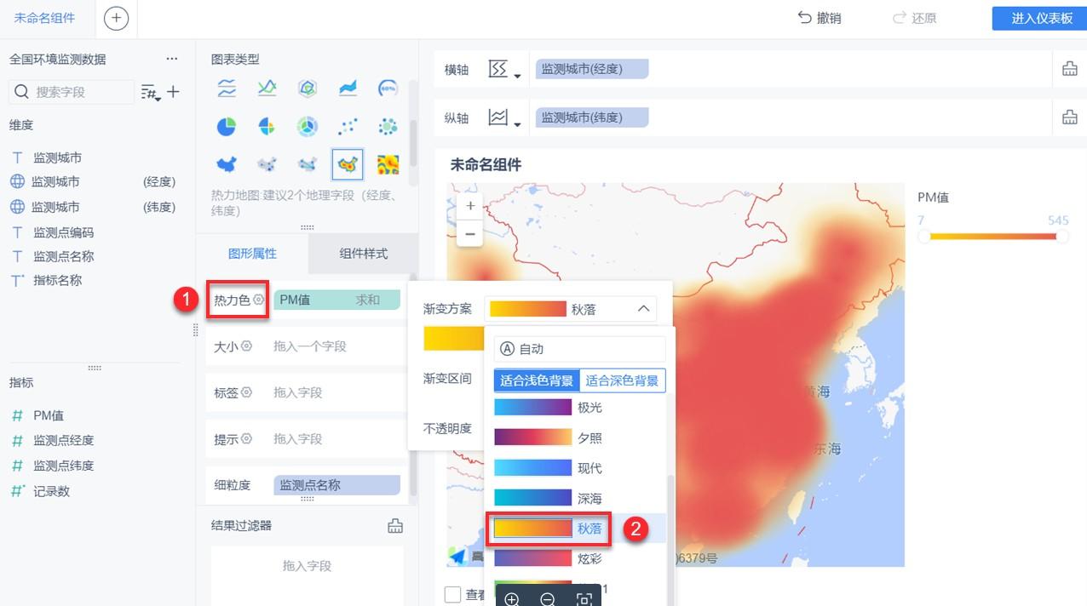Choose the flow line map icon

click(308, 164)
